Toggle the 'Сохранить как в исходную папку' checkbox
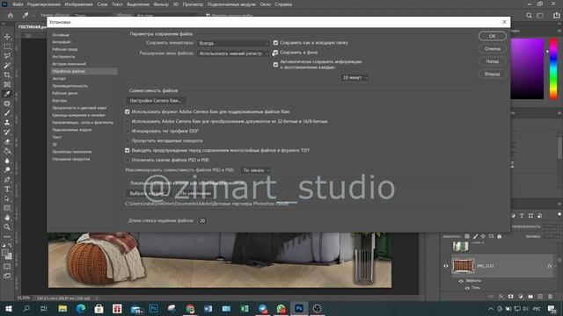 (x=275, y=43)
